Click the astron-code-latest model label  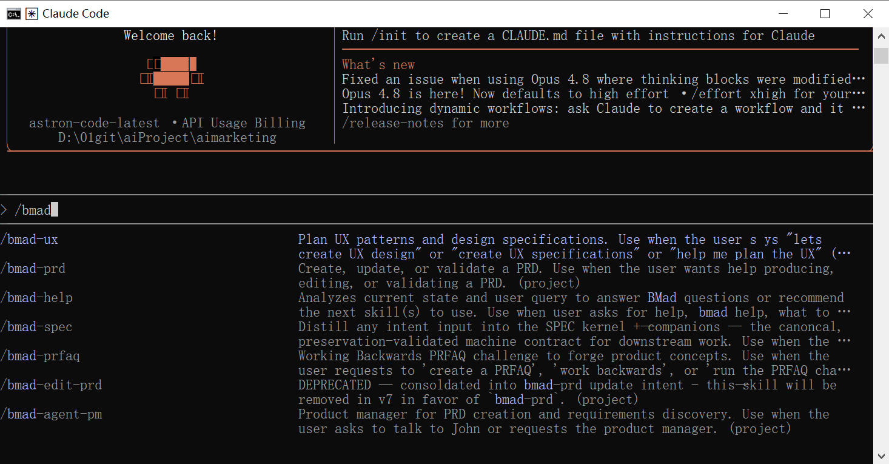(94, 123)
